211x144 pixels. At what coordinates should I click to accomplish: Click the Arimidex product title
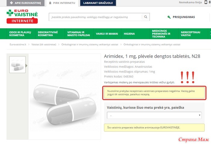point(152,56)
